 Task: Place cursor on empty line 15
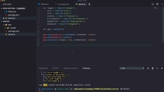point(98,45)
